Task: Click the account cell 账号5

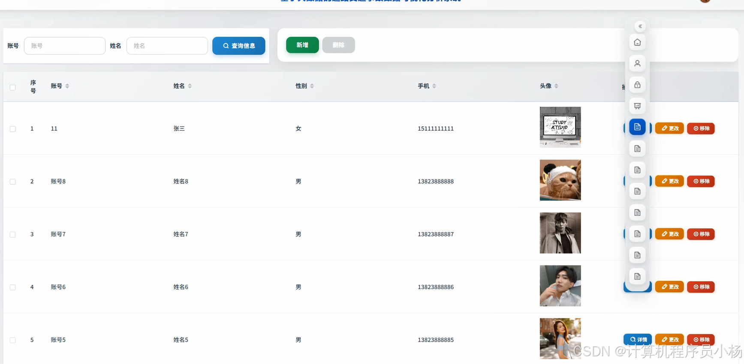Action: click(x=58, y=340)
